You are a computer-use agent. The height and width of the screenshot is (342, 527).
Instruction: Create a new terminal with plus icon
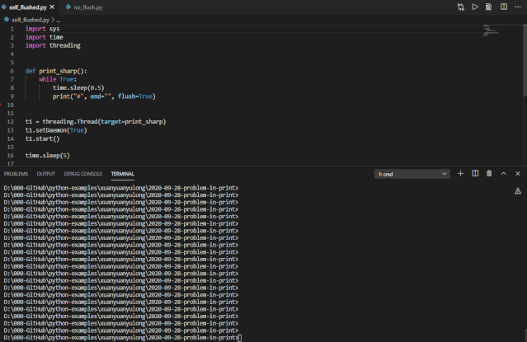pos(460,174)
